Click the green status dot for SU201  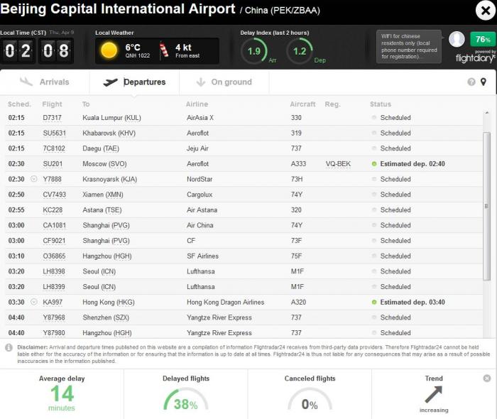pos(374,164)
